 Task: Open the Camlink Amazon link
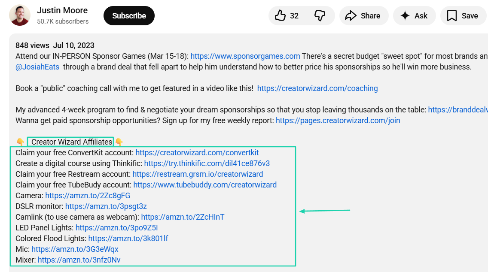coord(183,217)
